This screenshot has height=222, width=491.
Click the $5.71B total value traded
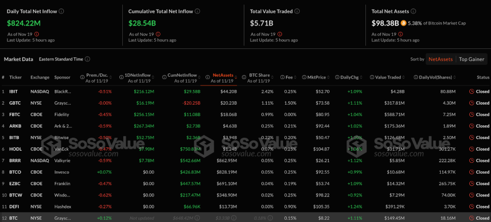261,23
